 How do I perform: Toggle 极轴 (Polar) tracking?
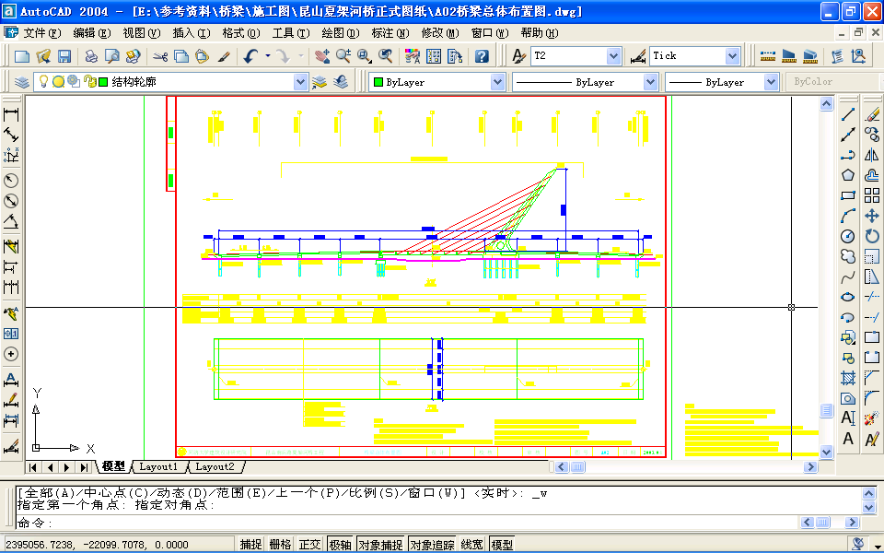click(x=340, y=545)
